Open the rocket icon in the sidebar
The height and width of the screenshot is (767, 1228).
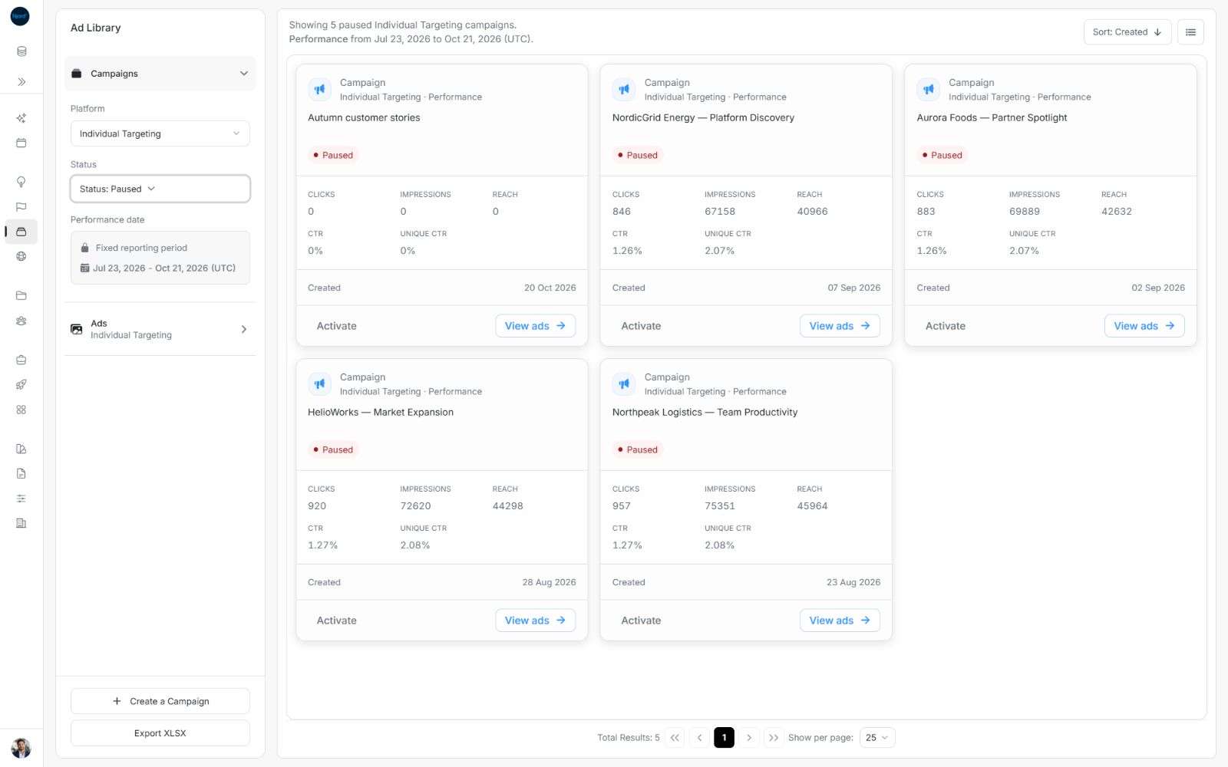tap(21, 384)
